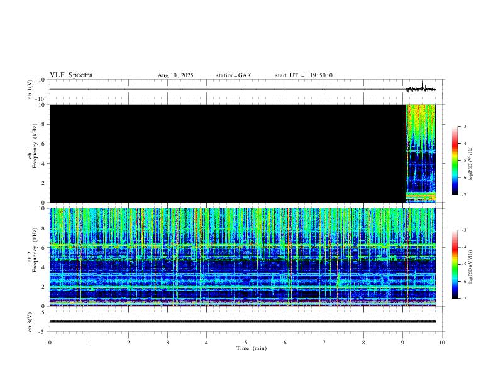Click the "9" tick on the Time axis
498x384 pixels.
[402, 343]
